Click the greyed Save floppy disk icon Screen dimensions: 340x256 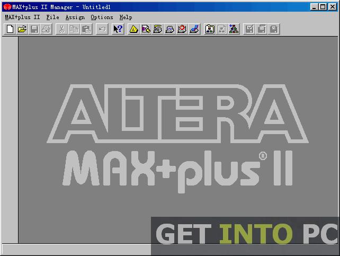[34, 29]
